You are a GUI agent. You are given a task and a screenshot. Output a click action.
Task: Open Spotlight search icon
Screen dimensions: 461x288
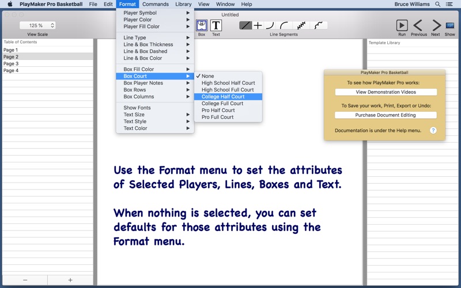[438, 4]
